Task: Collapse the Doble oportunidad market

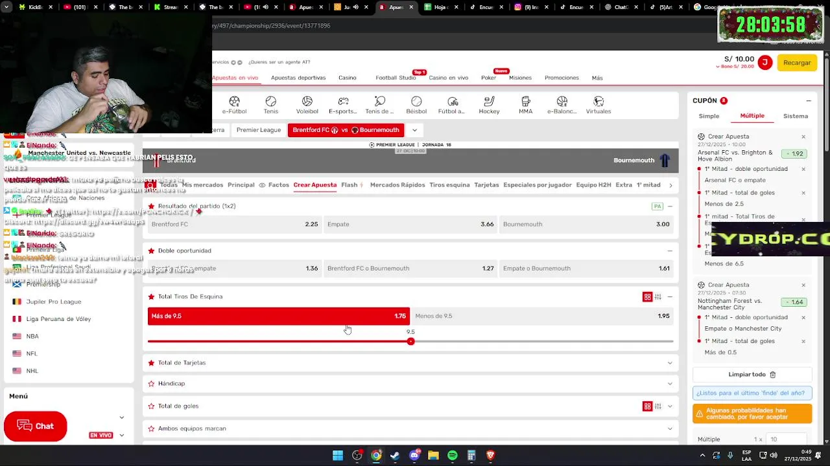Action: click(670, 251)
